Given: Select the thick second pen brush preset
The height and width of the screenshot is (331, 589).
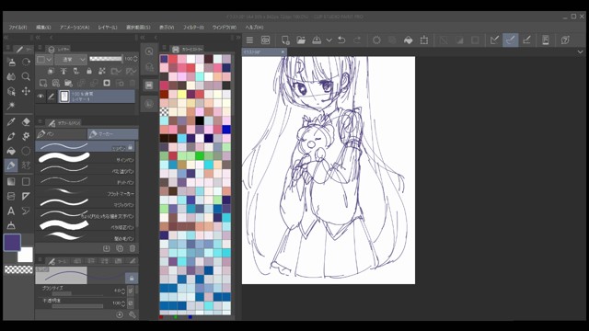Looking at the screenshot, I should click(x=87, y=157).
